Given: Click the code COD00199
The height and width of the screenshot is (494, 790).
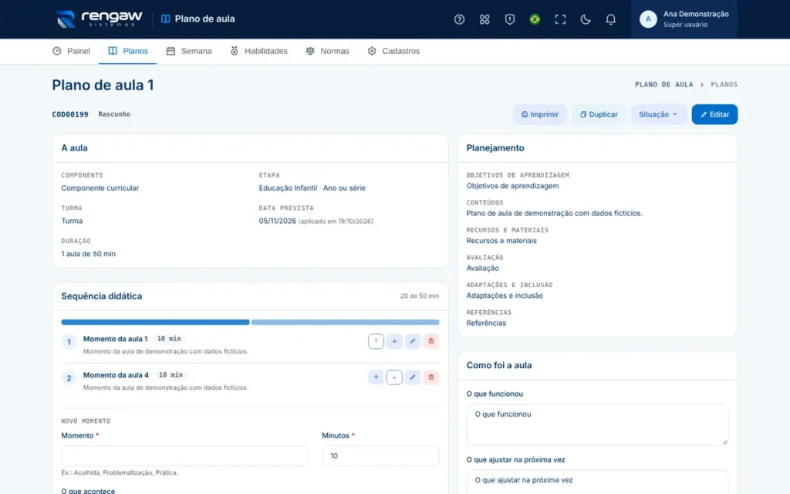Looking at the screenshot, I should (70, 114).
